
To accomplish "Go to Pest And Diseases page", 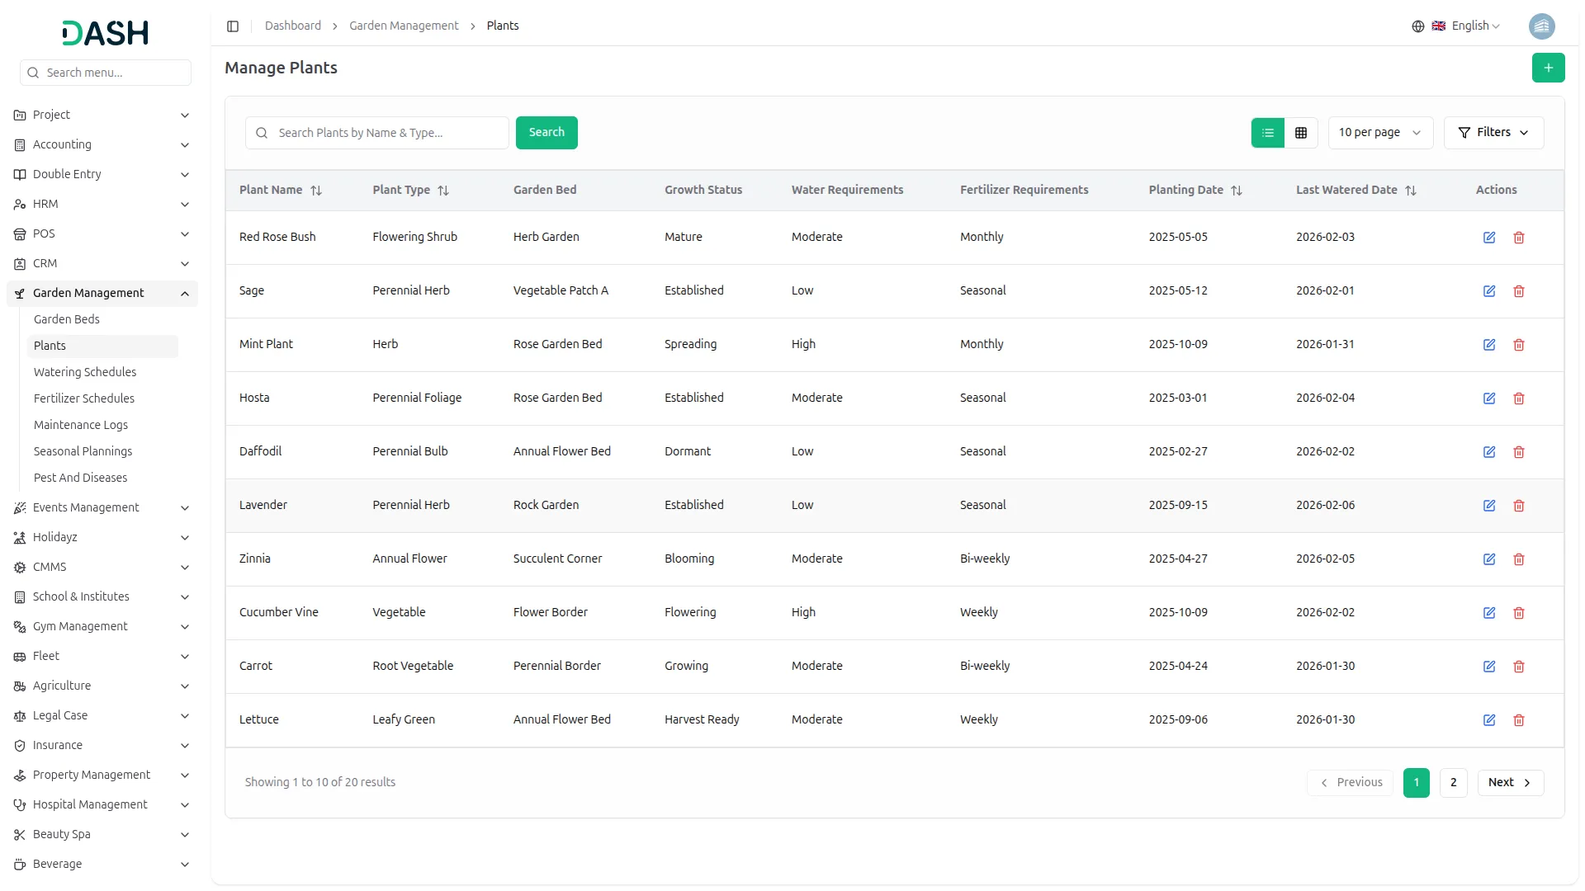I will [x=80, y=478].
